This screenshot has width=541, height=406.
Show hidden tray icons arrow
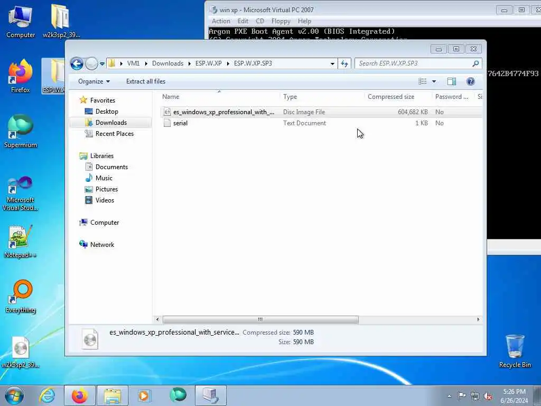pos(449,396)
